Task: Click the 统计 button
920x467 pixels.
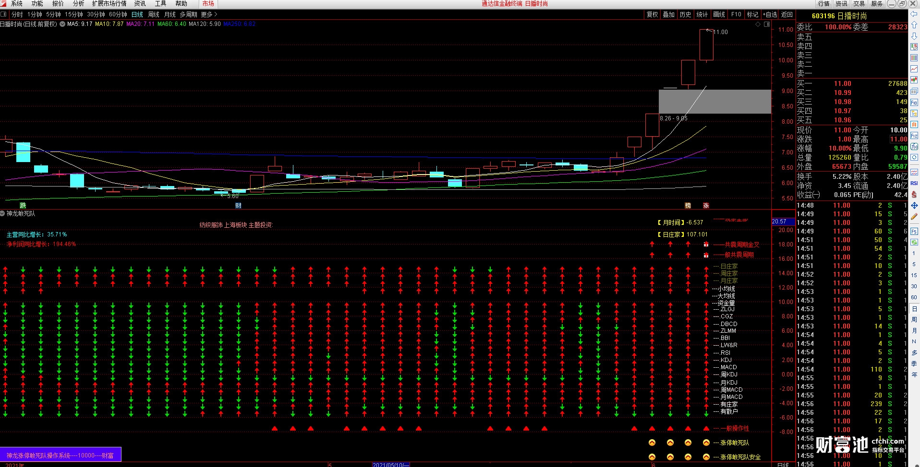Action: click(x=702, y=14)
